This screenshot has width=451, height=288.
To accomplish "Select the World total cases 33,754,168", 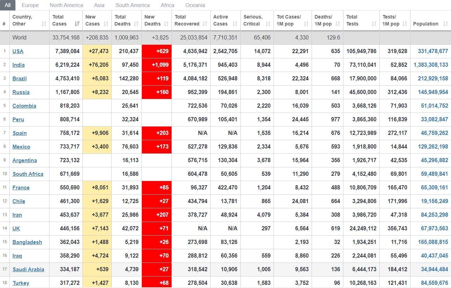I will [66, 37].
